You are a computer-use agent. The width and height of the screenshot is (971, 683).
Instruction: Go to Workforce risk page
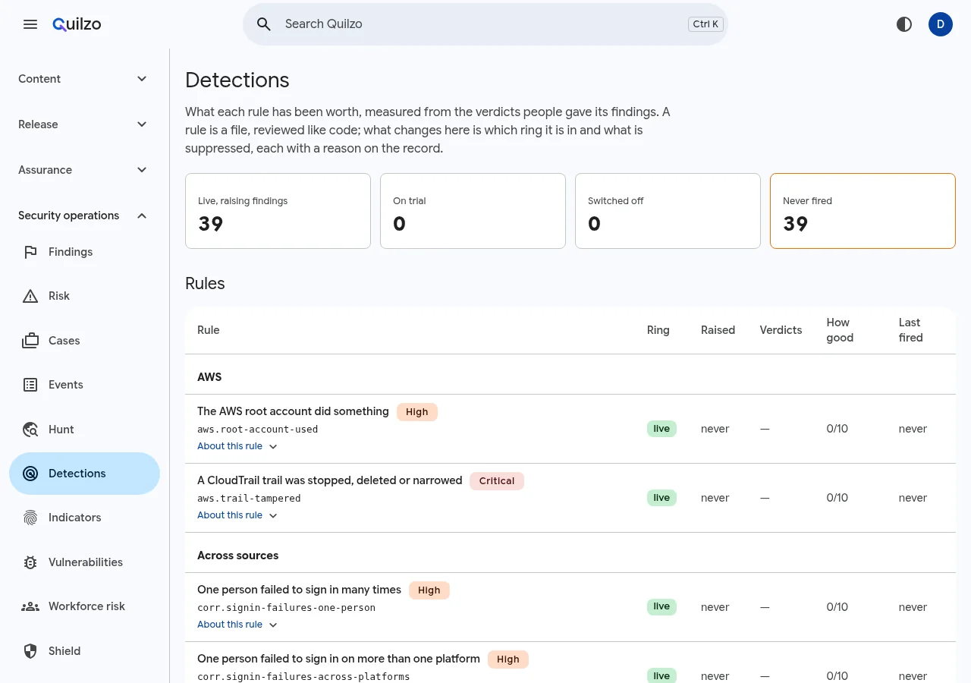(84, 606)
